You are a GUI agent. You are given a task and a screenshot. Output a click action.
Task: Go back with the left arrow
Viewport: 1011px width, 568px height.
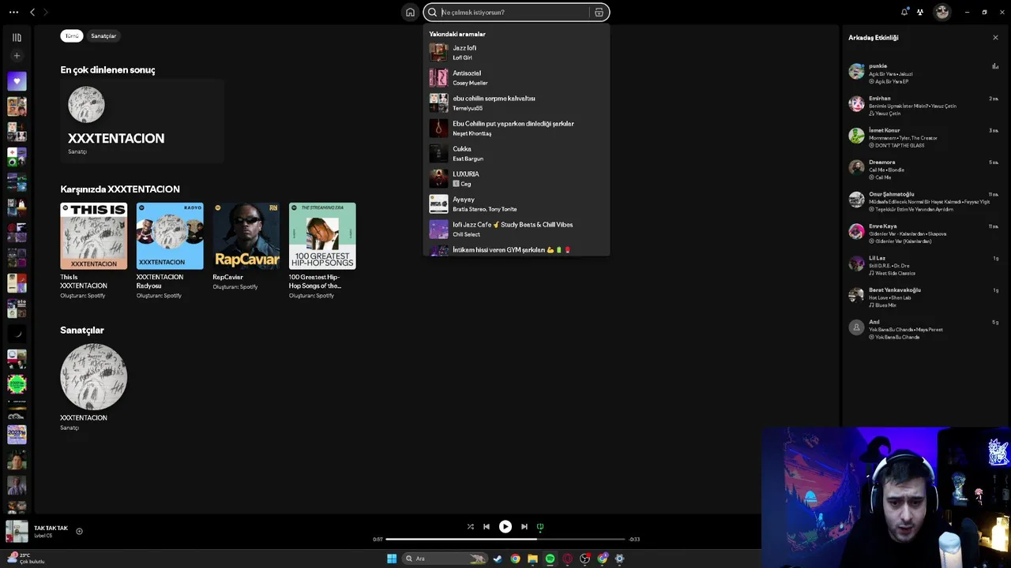(32, 12)
